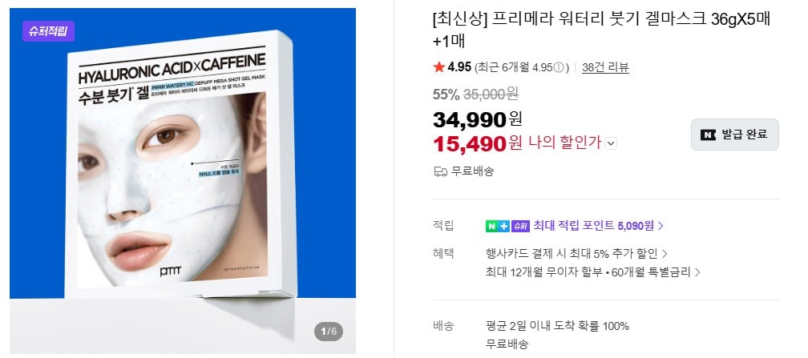Click the N logo in 발급 완료 button
Screen dimensions: 808x358
(x=708, y=135)
